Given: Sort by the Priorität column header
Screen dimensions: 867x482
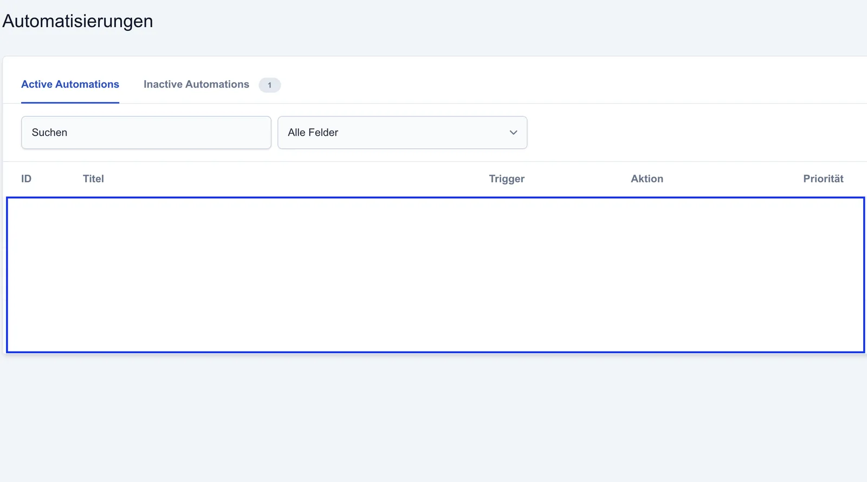Looking at the screenshot, I should [x=823, y=179].
